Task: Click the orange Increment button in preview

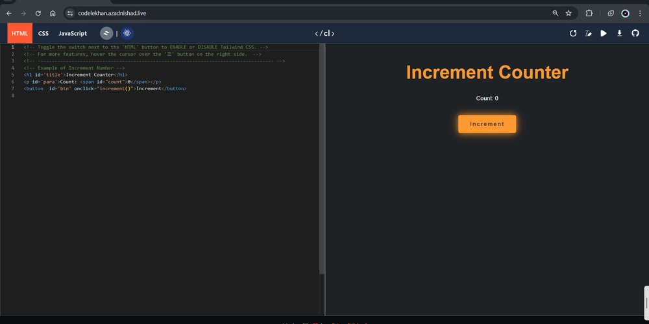Action: tap(487, 124)
